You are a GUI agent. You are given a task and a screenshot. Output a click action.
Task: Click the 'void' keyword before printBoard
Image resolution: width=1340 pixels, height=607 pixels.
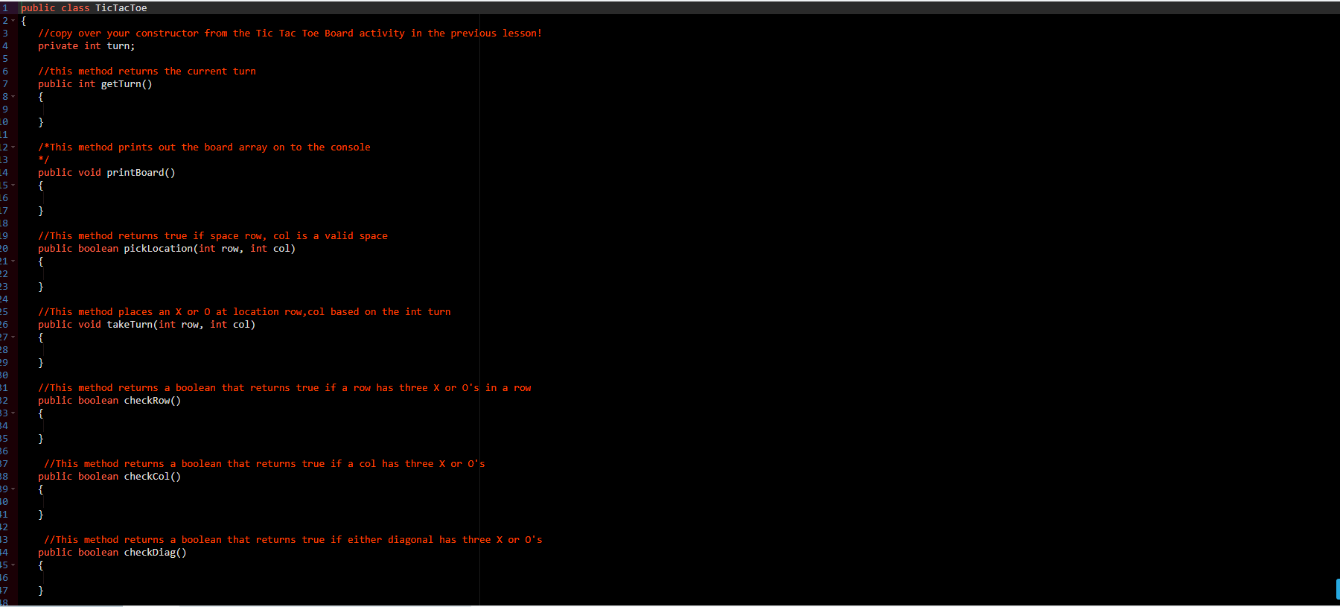click(x=89, y=173)
